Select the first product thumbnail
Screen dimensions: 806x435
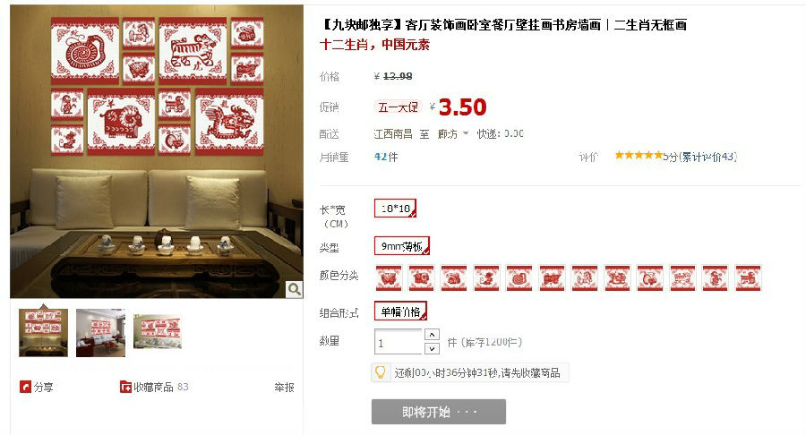pos(43,332)
